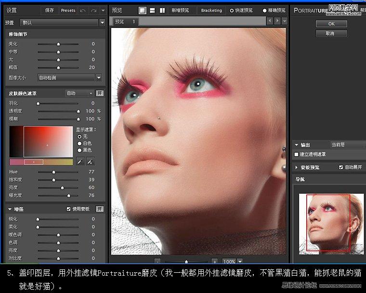Select 无 display mask radio option
Viewport: 366px width, 293px height.
point(79,136)
